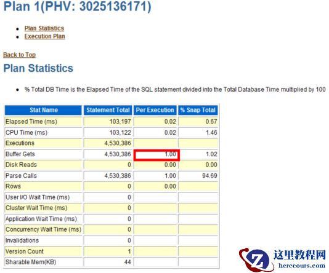The height and width of the screenshot is (273, 329).
Task: Click the Version Count row label
Action: click(25, 251)
